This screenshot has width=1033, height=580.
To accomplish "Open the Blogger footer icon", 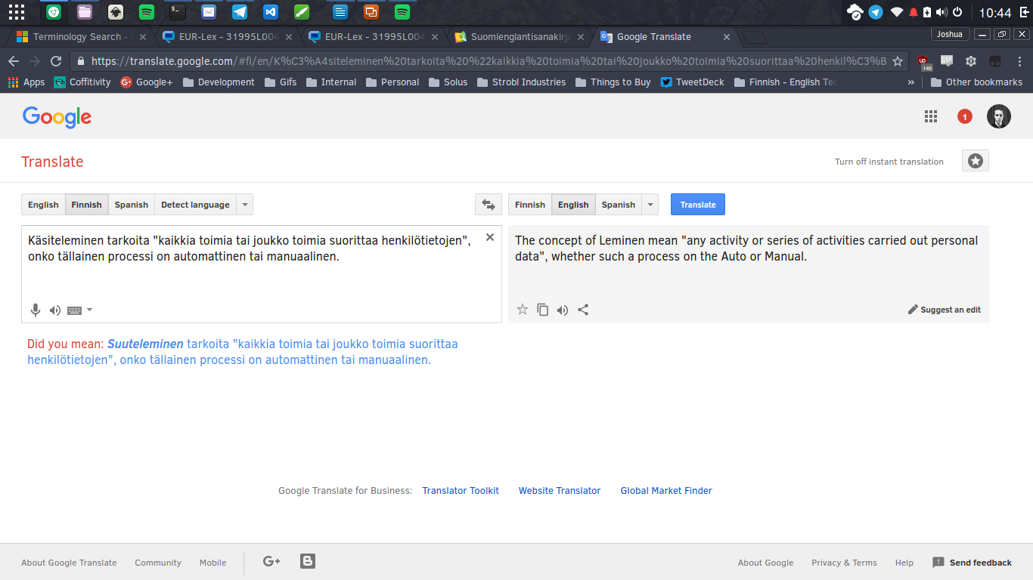I will point(308,561).
